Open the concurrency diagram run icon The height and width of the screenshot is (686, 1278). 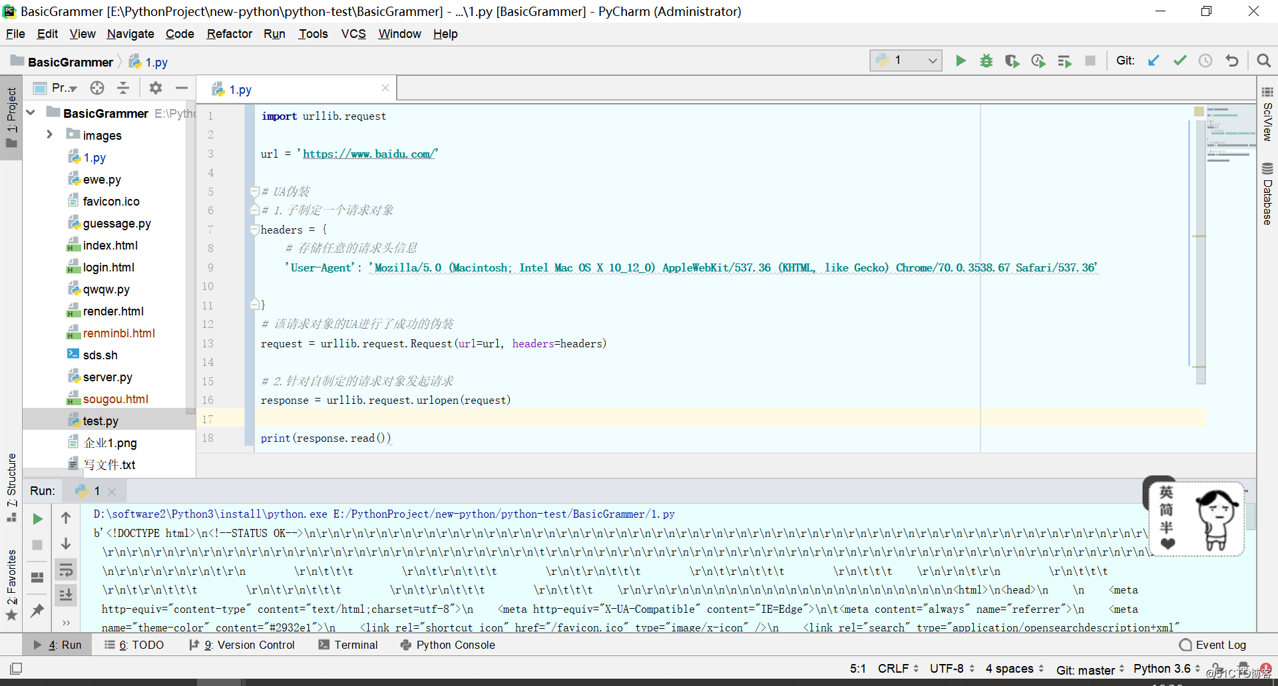point(1064,61)
